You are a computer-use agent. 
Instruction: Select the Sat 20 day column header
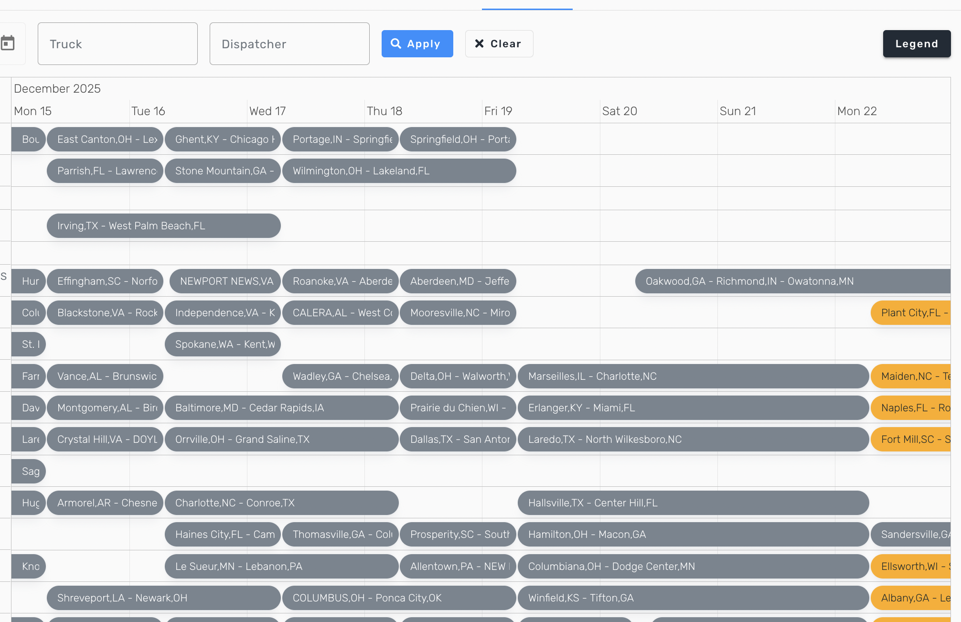pyautogui.click(x=619, y=111)
